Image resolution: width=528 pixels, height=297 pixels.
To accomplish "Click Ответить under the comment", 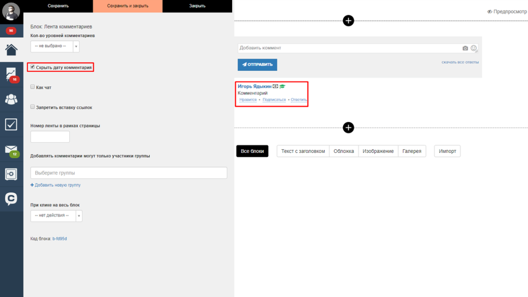I will pyautogui.click(x=299, y=100).
